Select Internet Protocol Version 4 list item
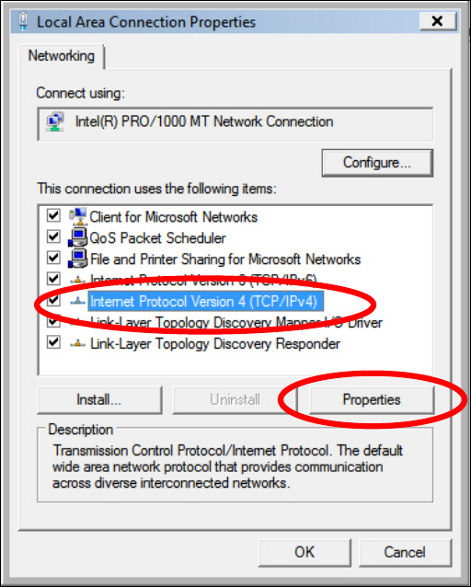 coord(205,302)
